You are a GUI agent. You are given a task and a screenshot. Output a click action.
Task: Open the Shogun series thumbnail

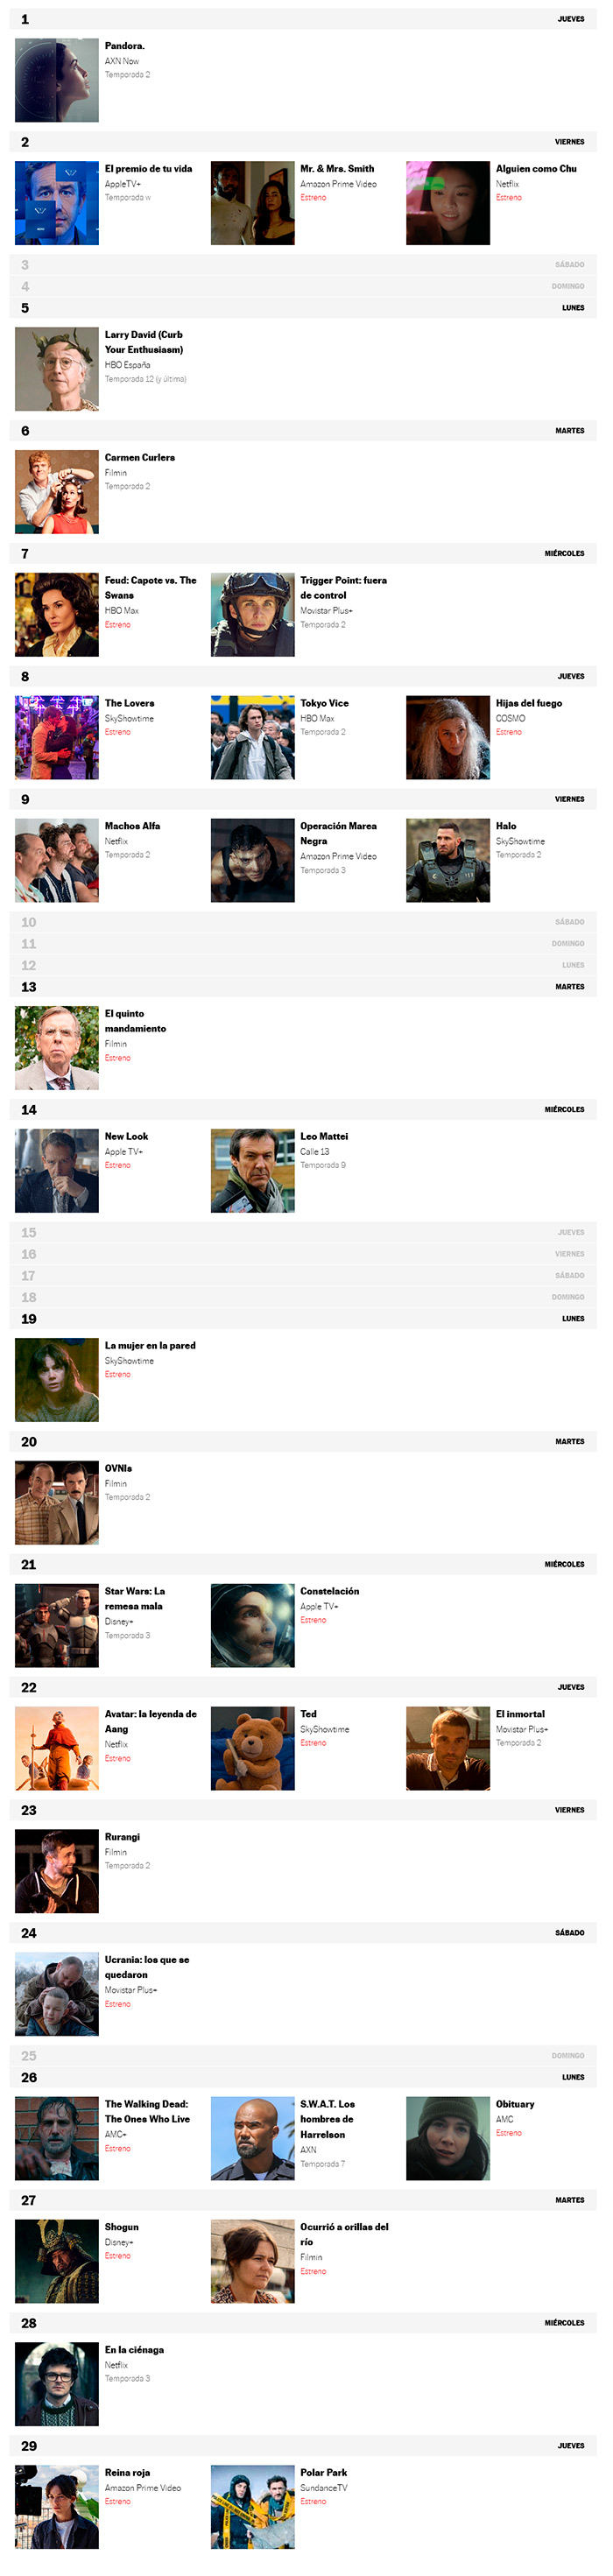tap(57, 2261)
